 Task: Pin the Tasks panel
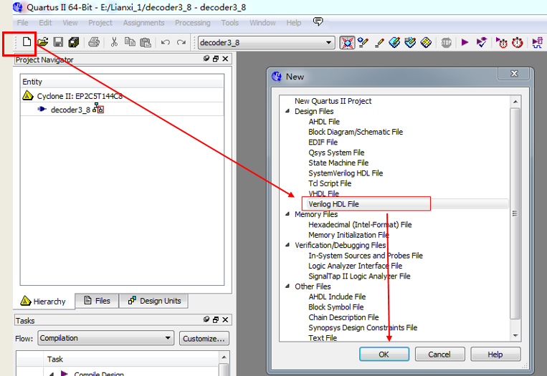206,319
